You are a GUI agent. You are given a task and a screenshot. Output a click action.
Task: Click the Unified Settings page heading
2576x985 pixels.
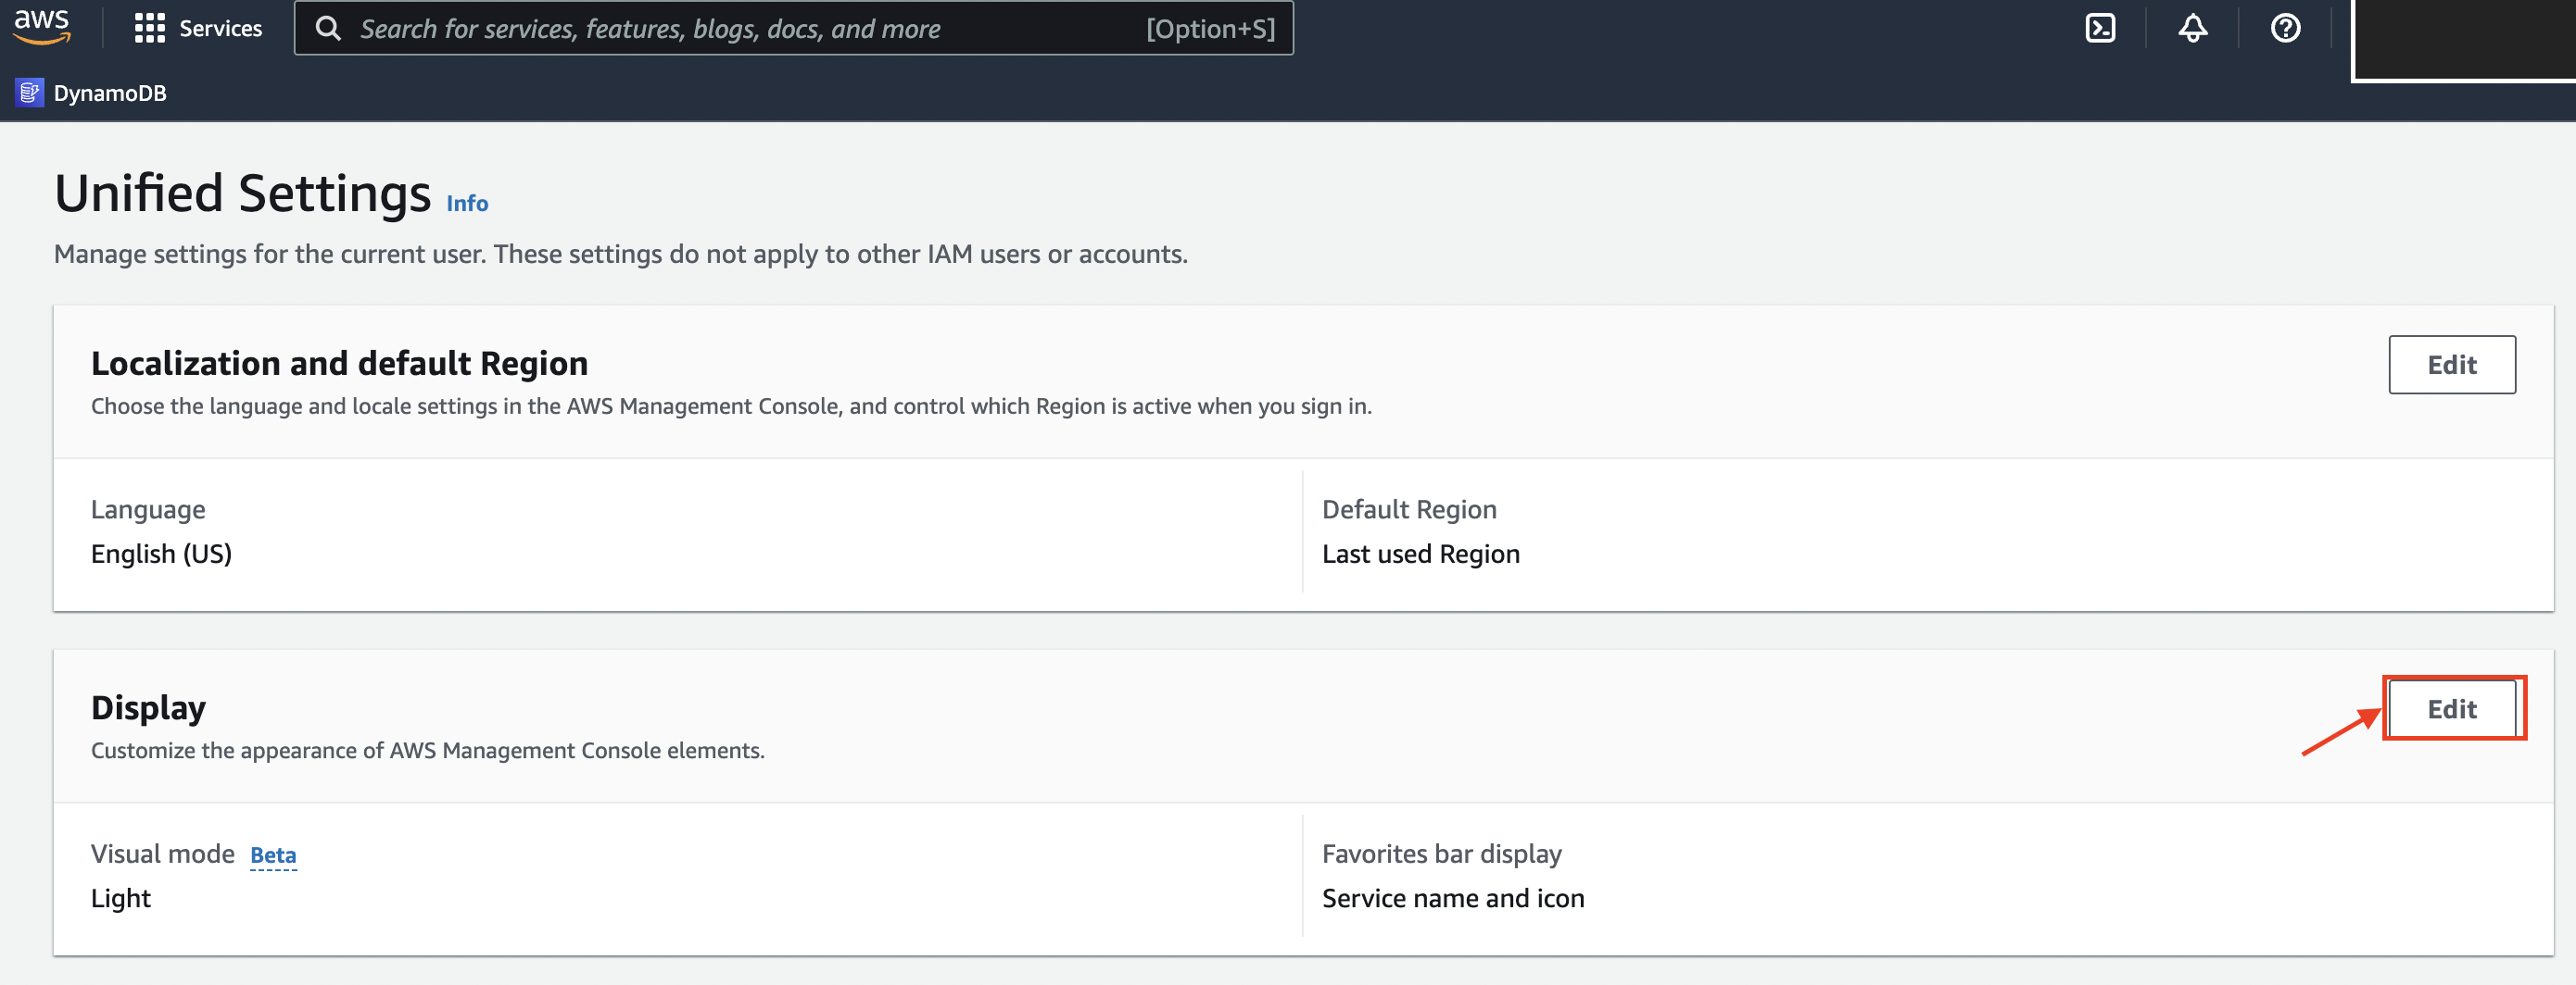tap(242, 193)
